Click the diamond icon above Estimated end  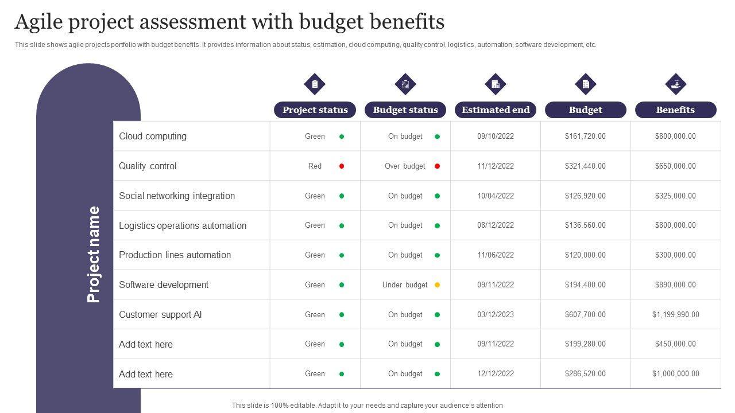(495, 84)
